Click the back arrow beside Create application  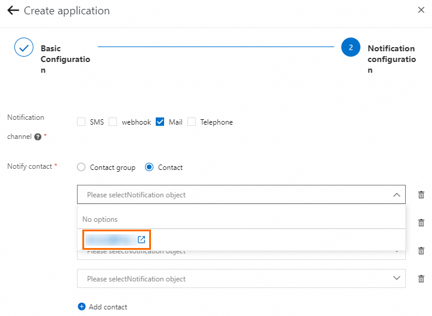(x=13, y=11)
